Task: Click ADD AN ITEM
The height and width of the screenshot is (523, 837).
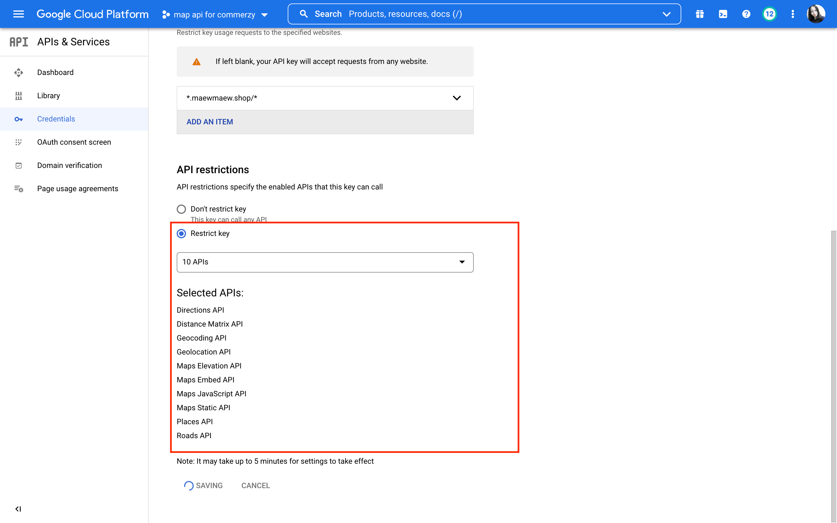Action: tap(210, 122)
